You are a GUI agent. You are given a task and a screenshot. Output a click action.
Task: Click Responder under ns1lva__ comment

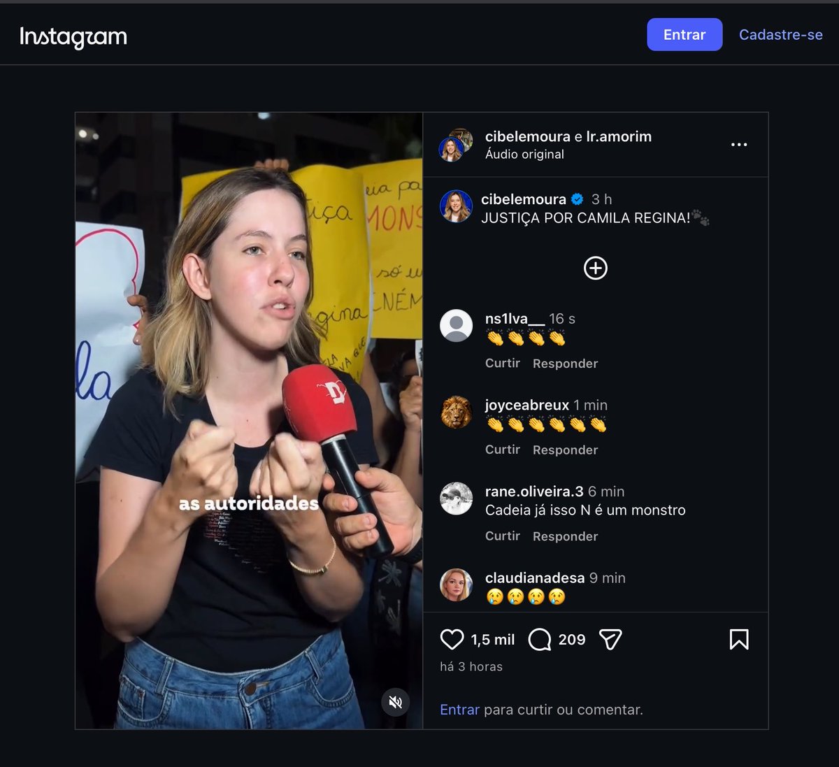(565, 363)
